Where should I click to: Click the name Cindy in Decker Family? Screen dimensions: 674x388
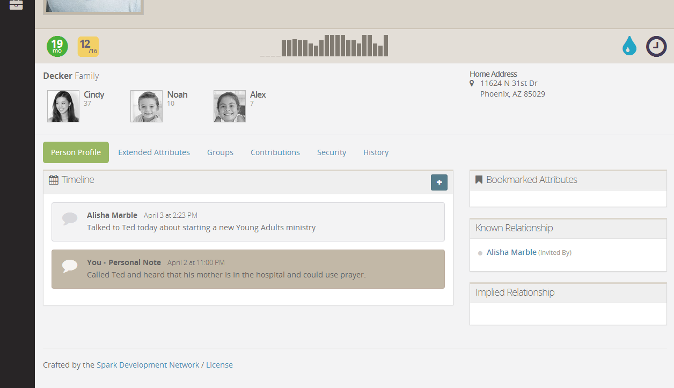click(94, 95)
